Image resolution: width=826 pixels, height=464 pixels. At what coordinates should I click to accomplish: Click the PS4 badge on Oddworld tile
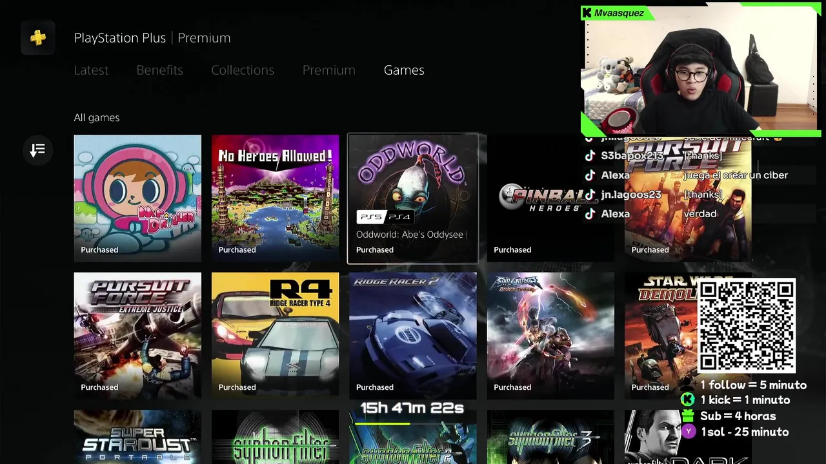(399, 217)
